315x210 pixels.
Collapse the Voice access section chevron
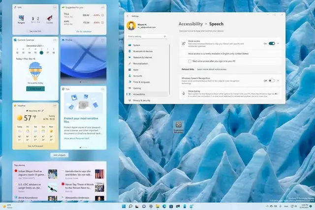278,44
